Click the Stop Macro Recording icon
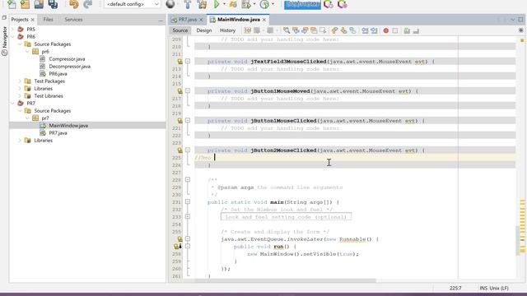This screenshot has width=527, height=296. (395, 30)
